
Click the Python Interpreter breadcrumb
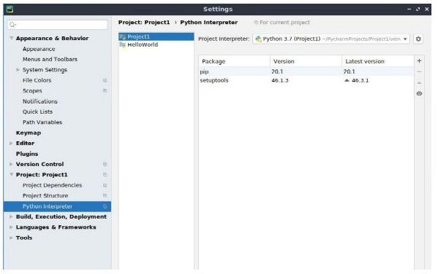coord(208,23)
